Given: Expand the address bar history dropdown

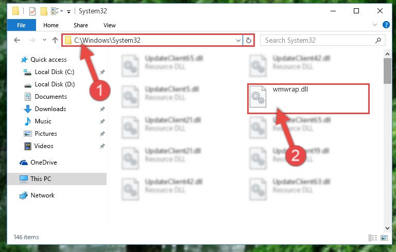Looking at the screenshot, I should point(238,40).
